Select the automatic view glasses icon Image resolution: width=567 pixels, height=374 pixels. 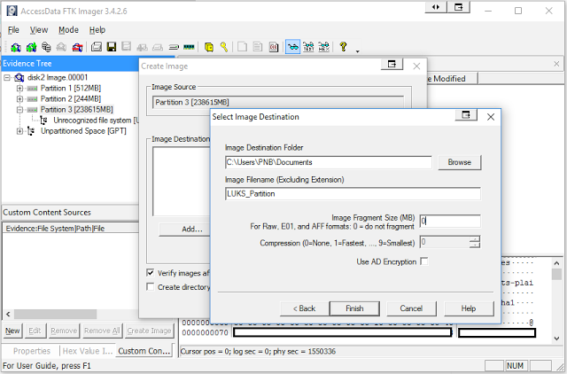pyautogui.click(x=293, y=47)
